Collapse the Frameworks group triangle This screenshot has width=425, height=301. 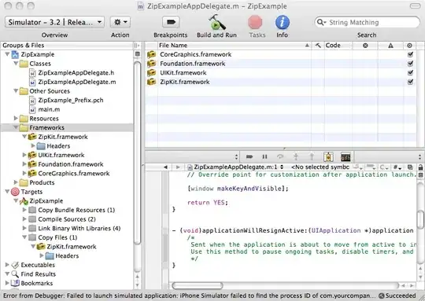pyautogui.click(x=16, y=127)
